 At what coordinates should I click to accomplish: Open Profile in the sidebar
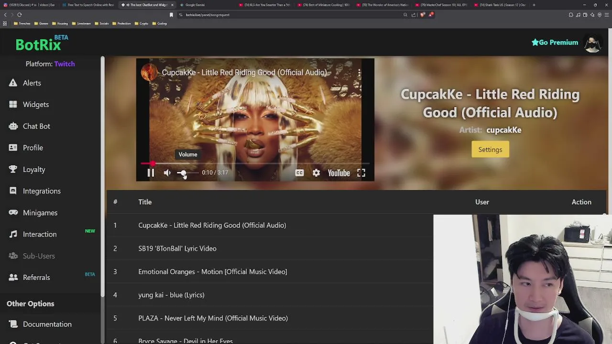[x=33, y=148]
